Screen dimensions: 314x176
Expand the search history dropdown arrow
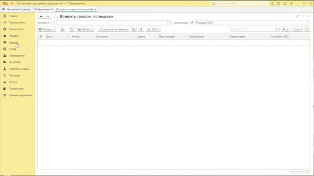pos(278,29)
